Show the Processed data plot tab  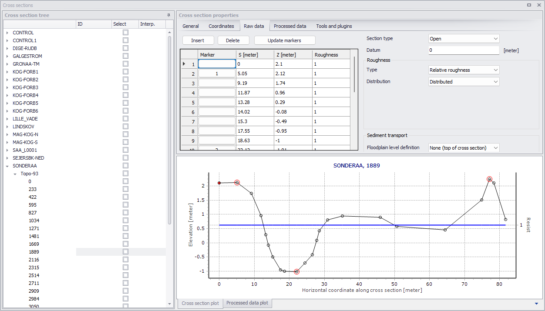point(247,303)
